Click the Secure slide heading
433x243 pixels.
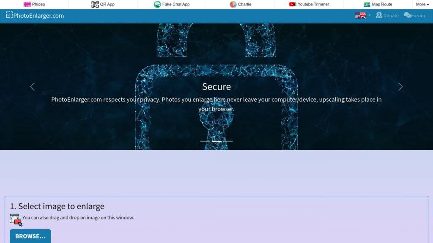216,86
